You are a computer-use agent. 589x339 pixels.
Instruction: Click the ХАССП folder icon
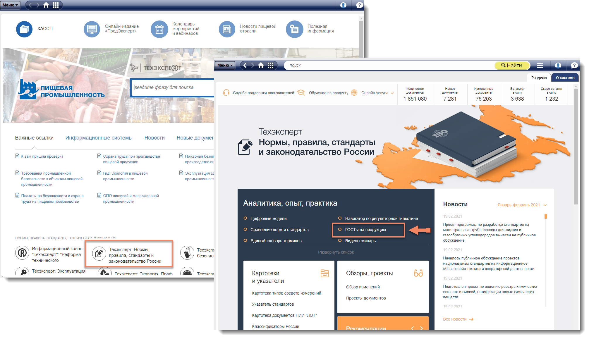pyautogui.click(x=24, y=29)
